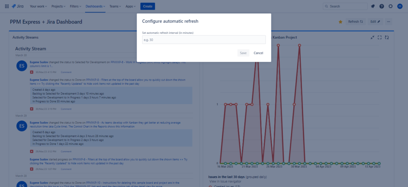Expand the Dashboards menu
This screenshot has height=187, width=408.
click(x=95, y=6)
